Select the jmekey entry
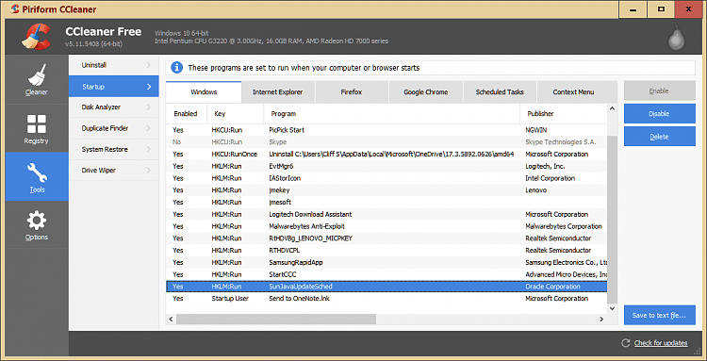The height and width of the screenshot is (361, 707). [386, 190]
